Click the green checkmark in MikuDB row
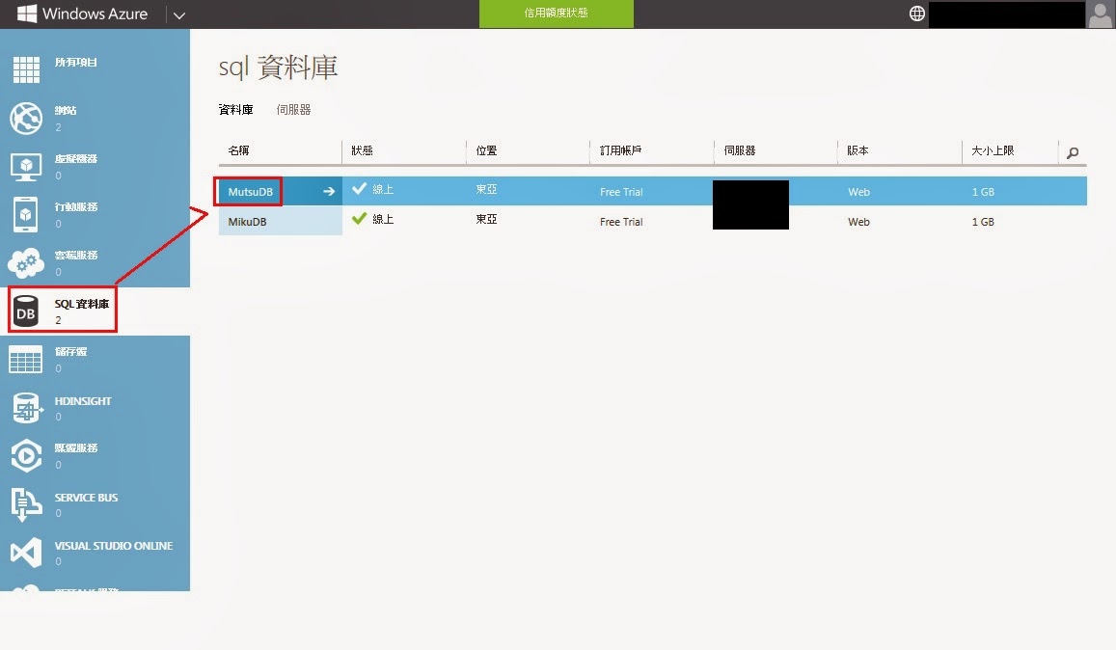The width and height of the screenshot is (1116, 650). (x=360, y=219)
